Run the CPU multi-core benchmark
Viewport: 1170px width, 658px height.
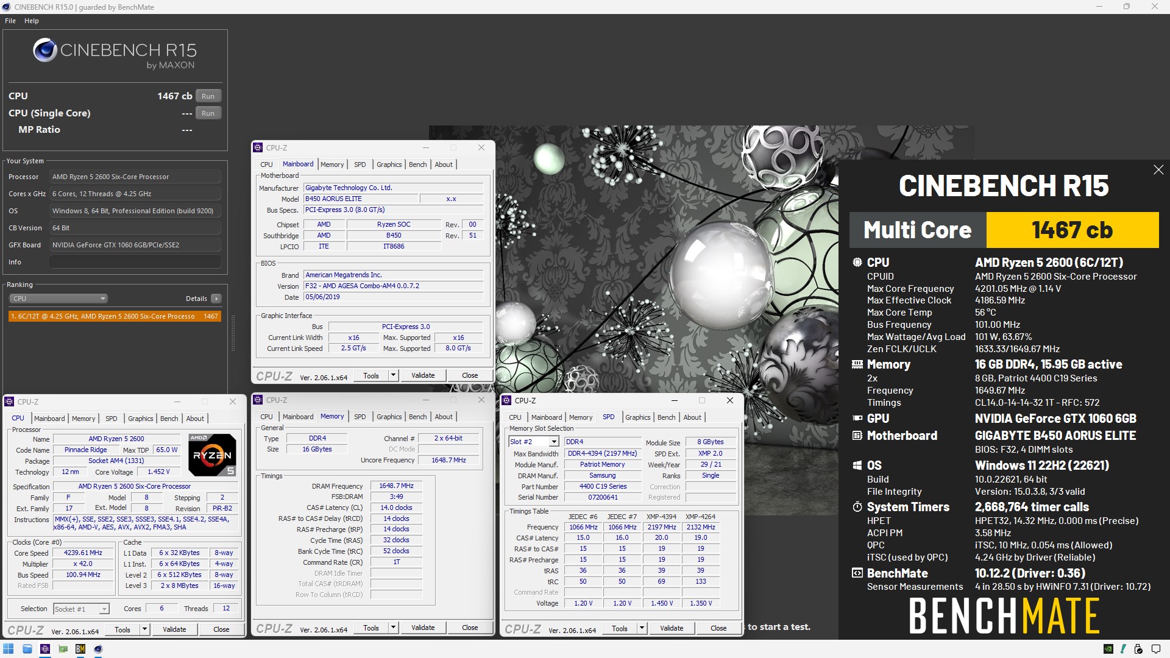point(208,96)
